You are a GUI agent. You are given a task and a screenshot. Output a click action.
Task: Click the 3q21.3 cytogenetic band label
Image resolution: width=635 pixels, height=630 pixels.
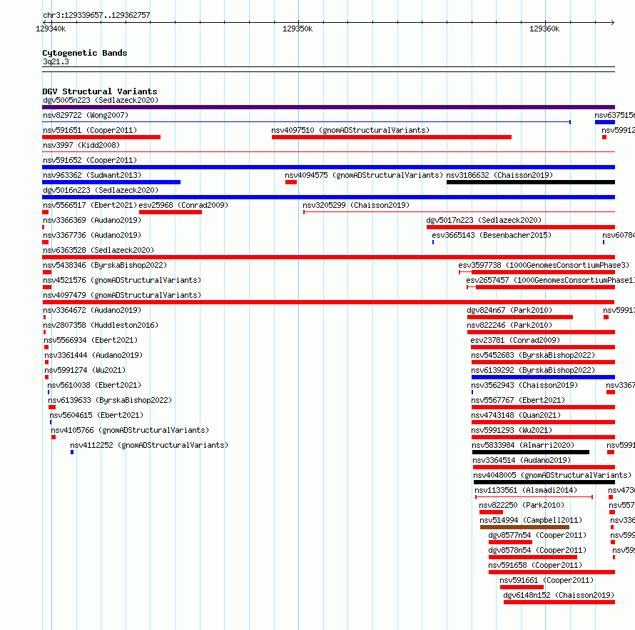pyautogui.click(x=56, y=61)
